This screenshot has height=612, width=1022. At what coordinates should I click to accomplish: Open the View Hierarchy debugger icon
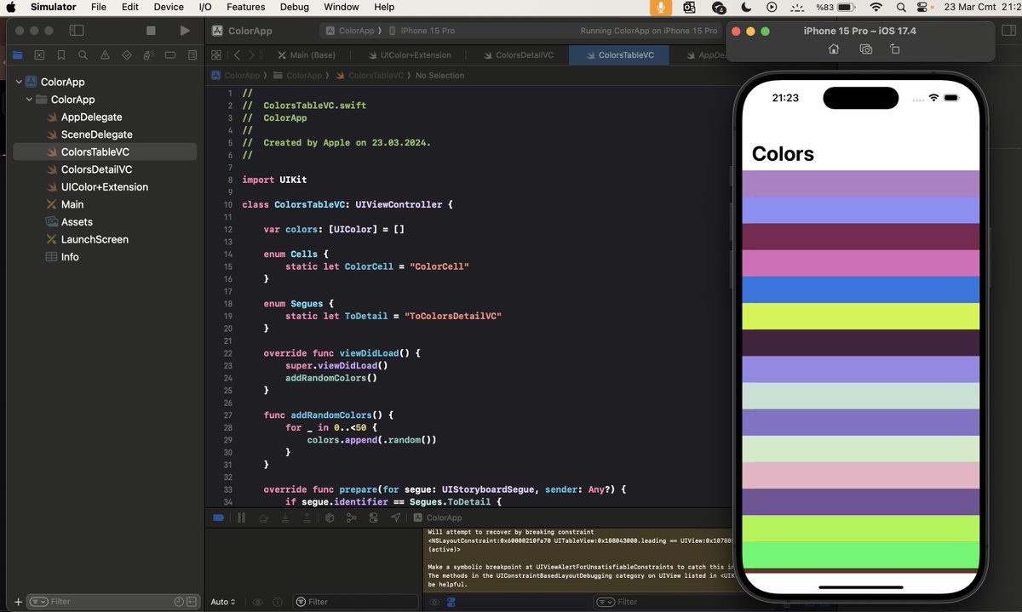tap(329, 518)
